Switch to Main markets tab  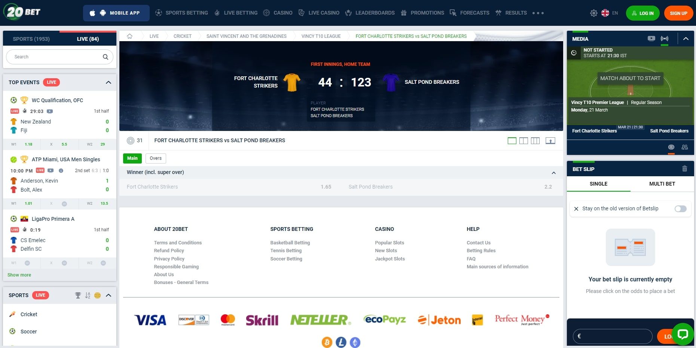(x=132, y=158)
